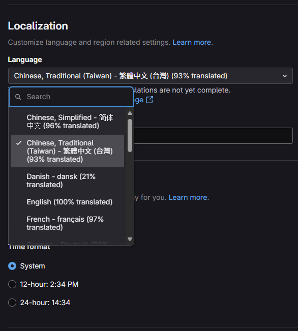Select the highlighted Chinese, Traditional (Taiwan) entry
This screenshot has width=298, height=331.
(x=67, y=151)
